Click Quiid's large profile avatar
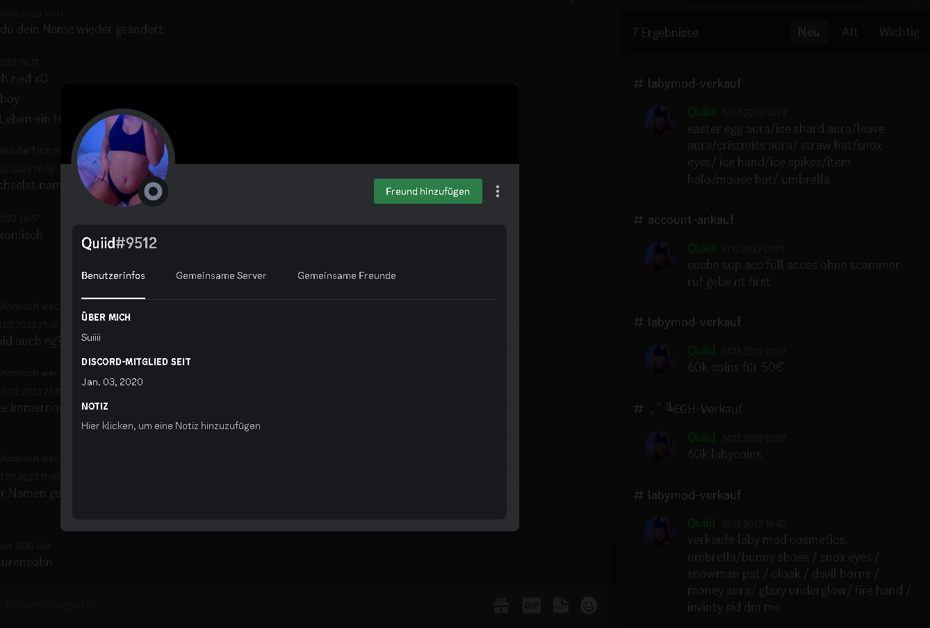Screen dimensions: 930x628 click(x=122, y=161)
